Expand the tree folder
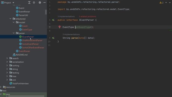 7,76
